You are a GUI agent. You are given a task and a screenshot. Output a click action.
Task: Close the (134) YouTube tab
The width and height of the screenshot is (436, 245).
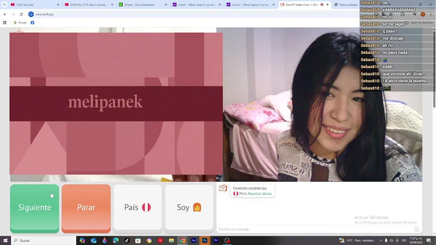[58, 5]
